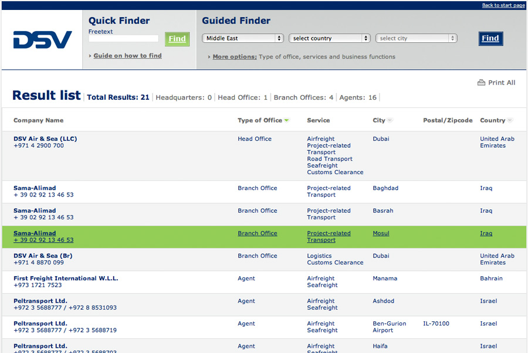Click Logistics Customs Clearance service cell
Screen dimensions: 528x353
point(335,259)
